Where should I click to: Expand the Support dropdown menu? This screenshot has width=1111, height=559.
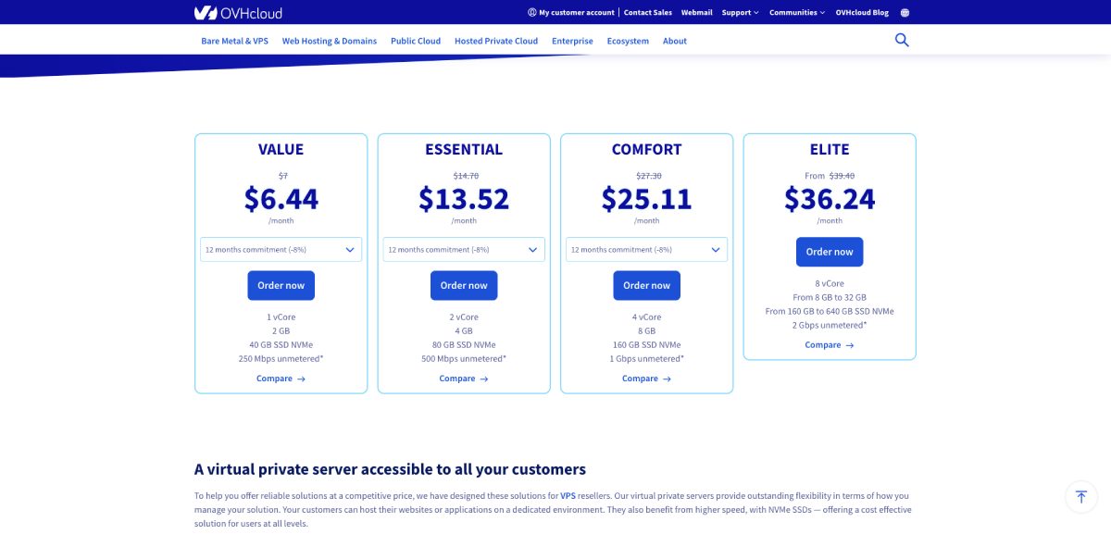click(x=741, y=12)
